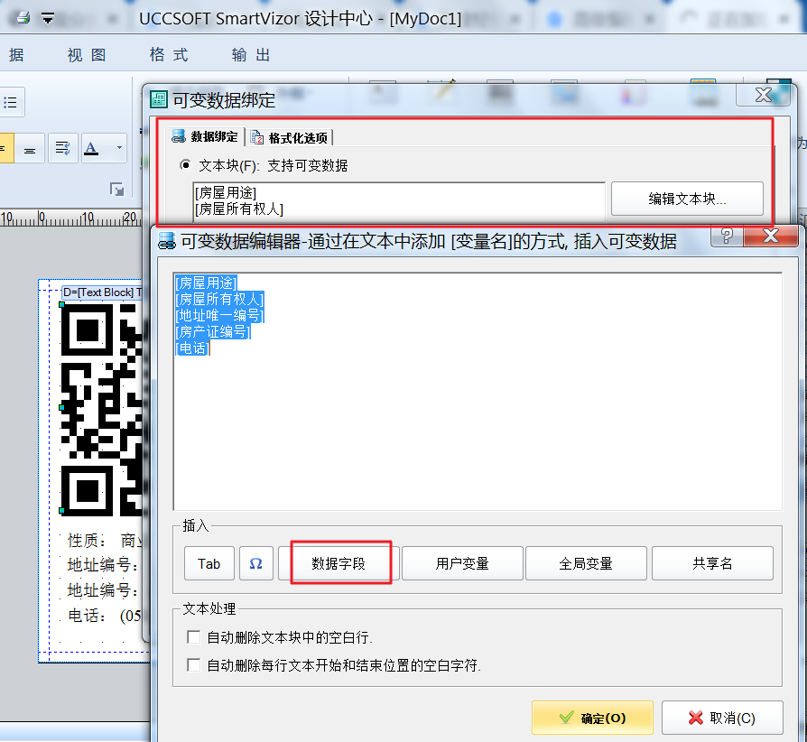Click the 可变数据编辑器 dialog title icon
807x742 pixels.
tap(167, 241)
